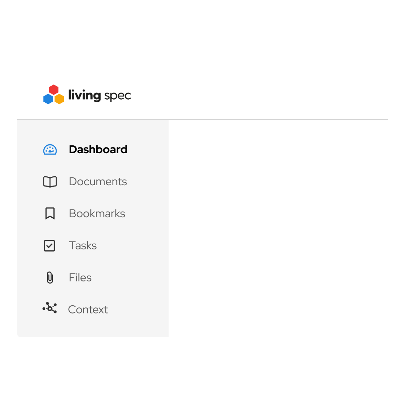Image resolution: width=406 pixels, height=406 pixels.
Task: Click the Tasks checkbox icon
Action: tap(49, 246)
